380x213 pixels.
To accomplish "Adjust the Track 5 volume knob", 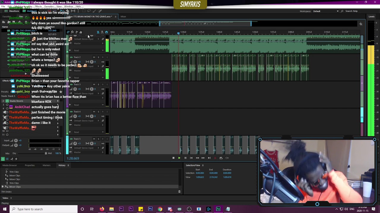I will click(x=75, y=143).
